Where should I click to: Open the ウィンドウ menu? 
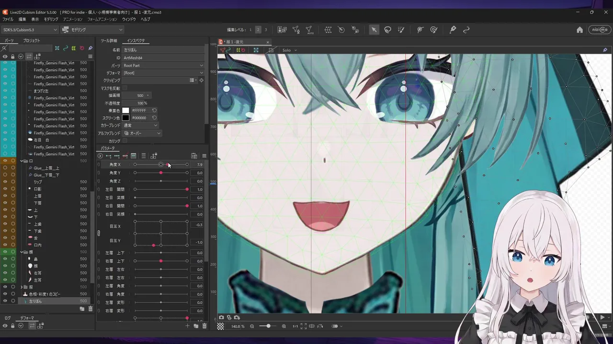coord(129,19)
